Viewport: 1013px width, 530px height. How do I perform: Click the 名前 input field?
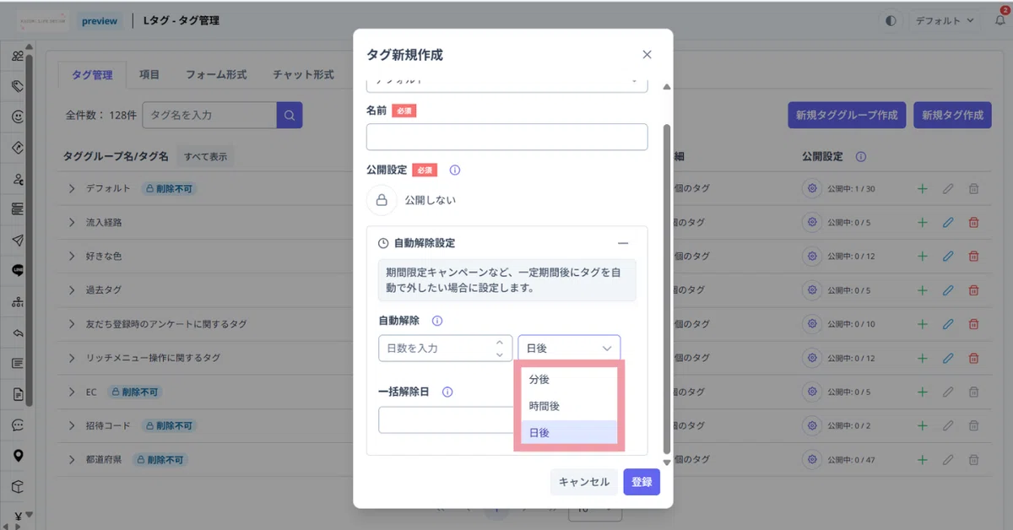pos(506,137)
